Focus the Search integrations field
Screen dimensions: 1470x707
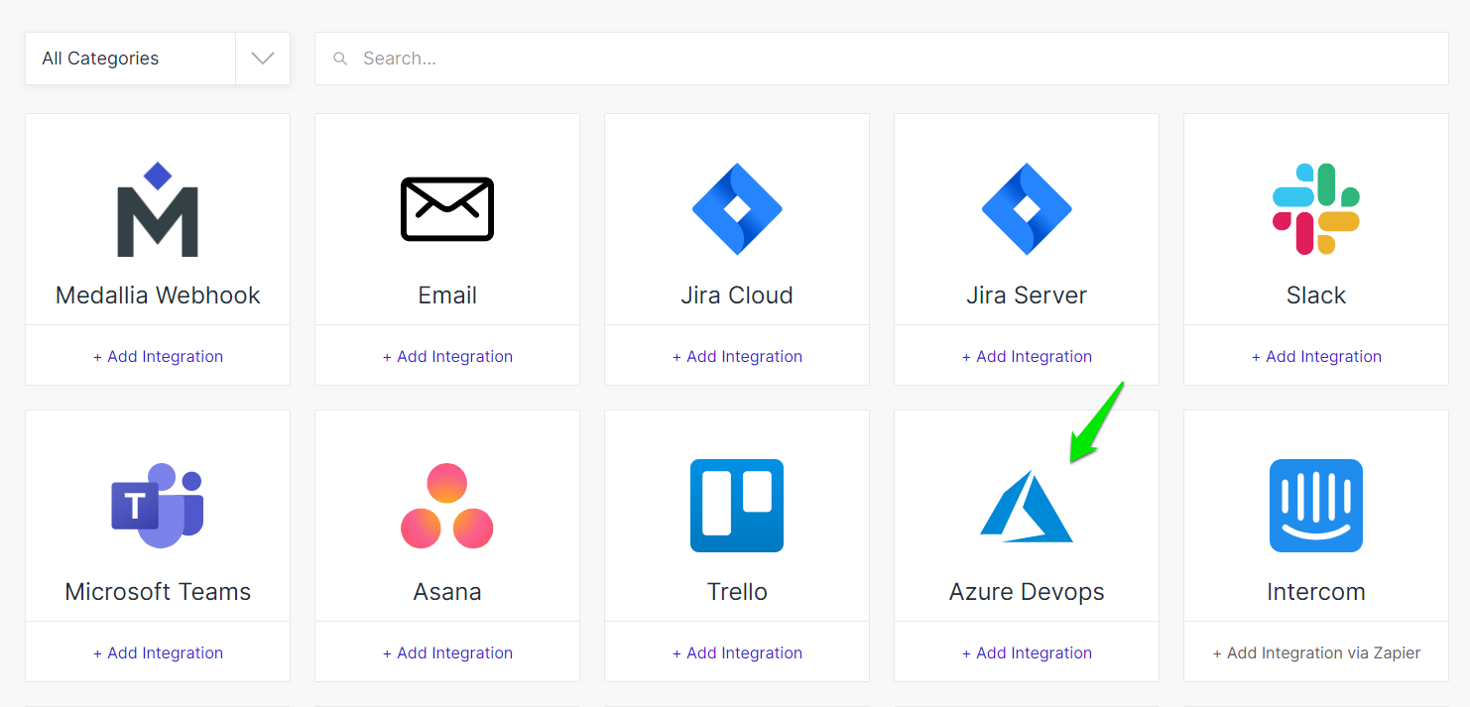[882, 59]
